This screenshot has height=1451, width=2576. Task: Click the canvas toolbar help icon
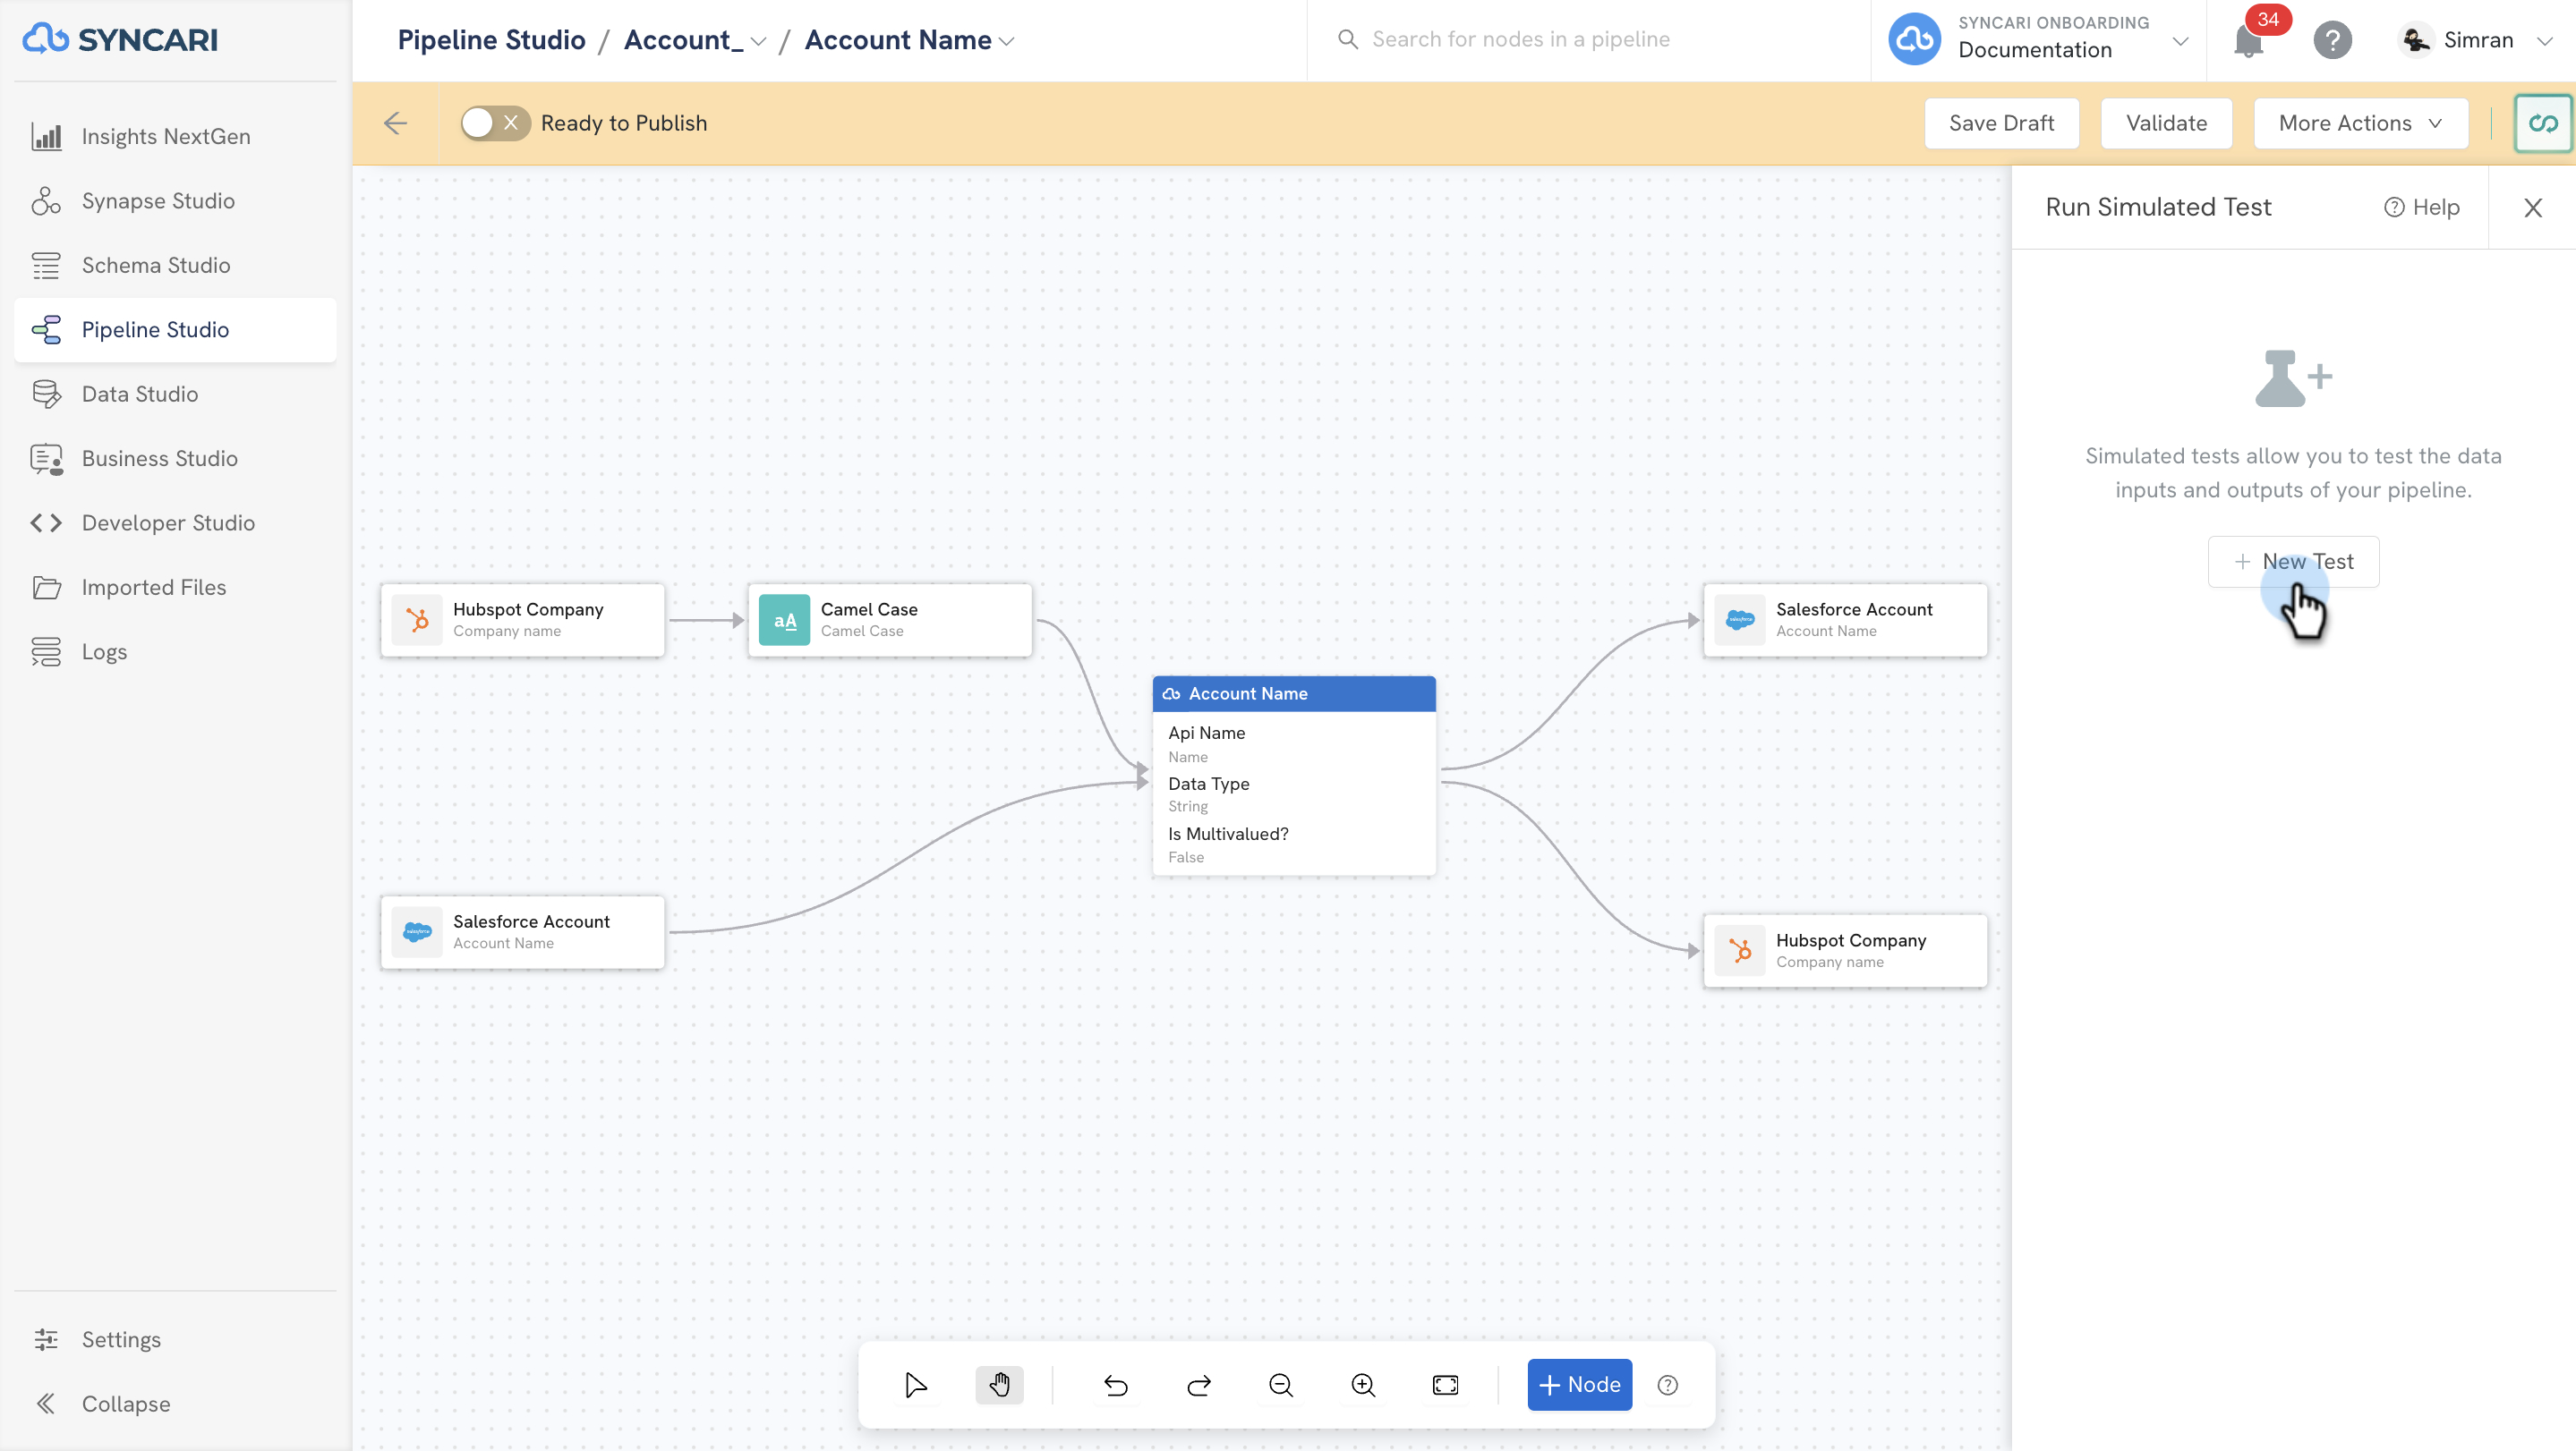pos(1668,1385)
